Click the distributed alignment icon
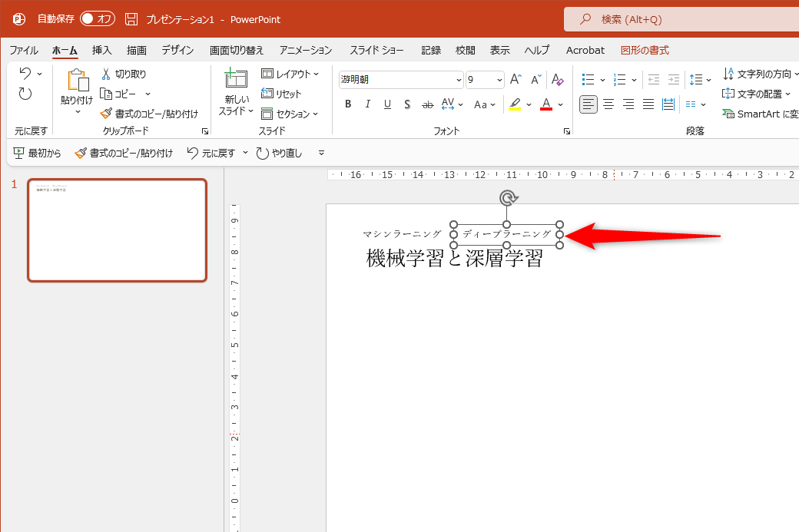799x532 pixels. (668, 104)
